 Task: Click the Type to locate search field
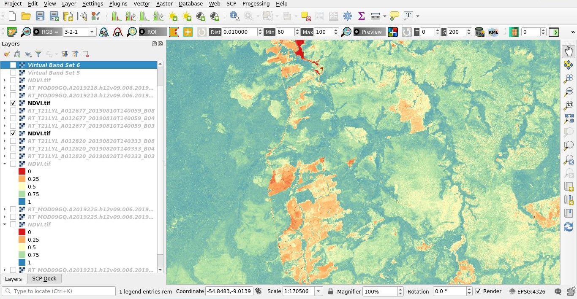[x=59, y=291]
